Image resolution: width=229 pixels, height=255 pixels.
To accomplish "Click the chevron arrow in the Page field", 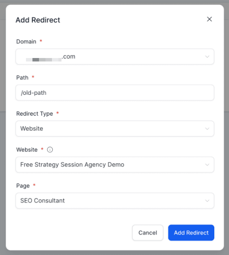I will point(207,201).
